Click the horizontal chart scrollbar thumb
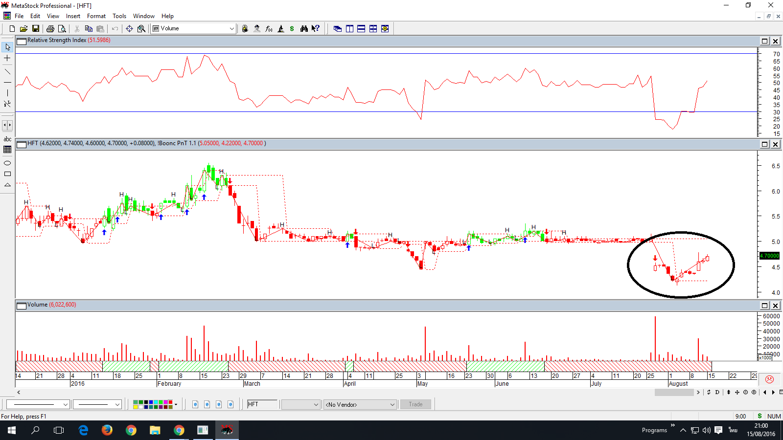Screen dimensions: 783x440 (x=674, y=392)
